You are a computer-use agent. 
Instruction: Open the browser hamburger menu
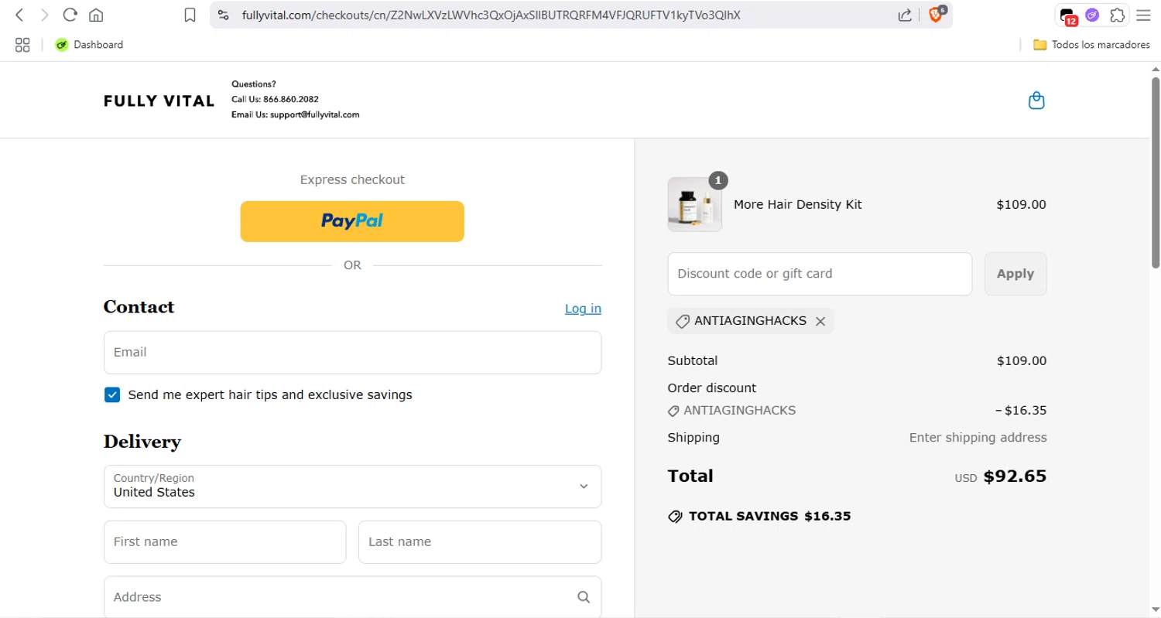coord(1143,15)
